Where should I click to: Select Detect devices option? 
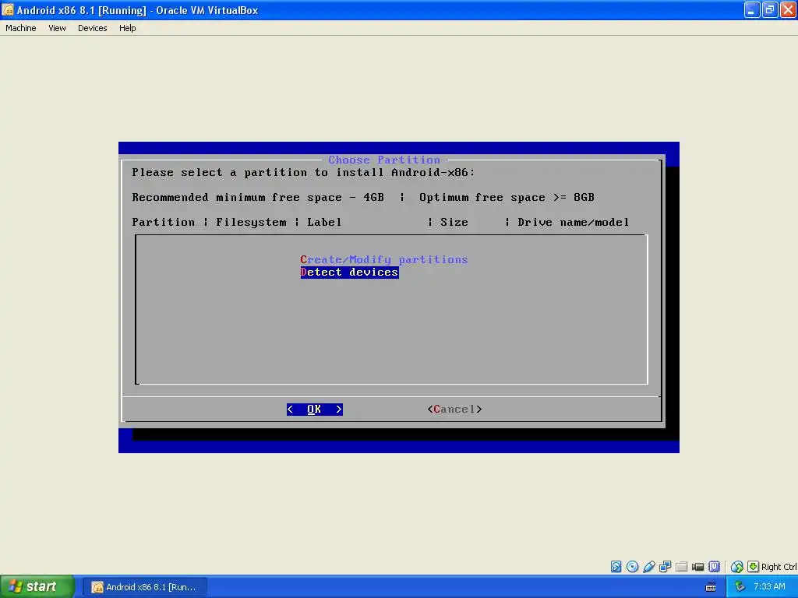(x=349, y=273)
